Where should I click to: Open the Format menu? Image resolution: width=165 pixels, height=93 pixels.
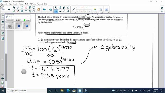pos(21,4)
